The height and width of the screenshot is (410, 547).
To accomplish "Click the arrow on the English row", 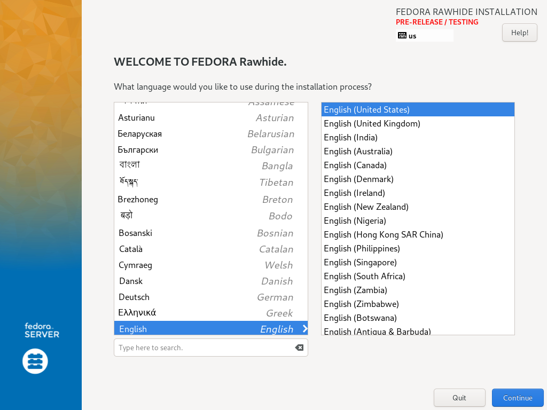I will (x=305, y=328).
